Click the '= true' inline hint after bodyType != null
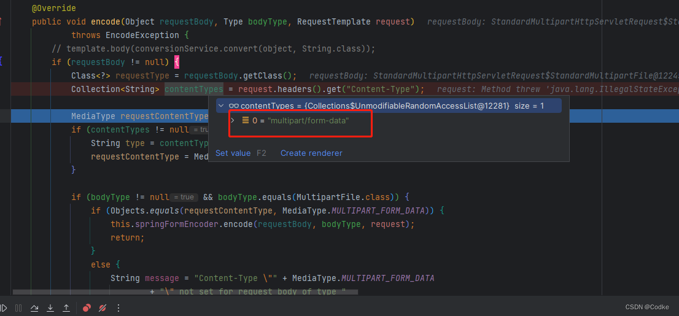679x316 pixels. coord(184,198)
